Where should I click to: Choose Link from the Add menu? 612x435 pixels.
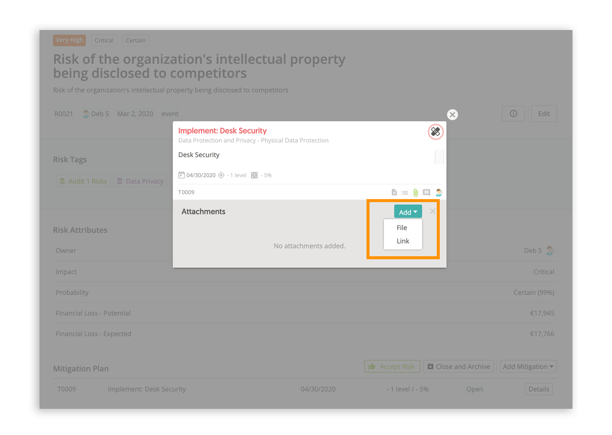click(403, 241)
